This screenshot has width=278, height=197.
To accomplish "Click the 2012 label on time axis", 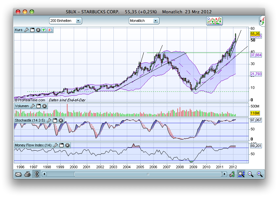I will (x=233, y=167).
